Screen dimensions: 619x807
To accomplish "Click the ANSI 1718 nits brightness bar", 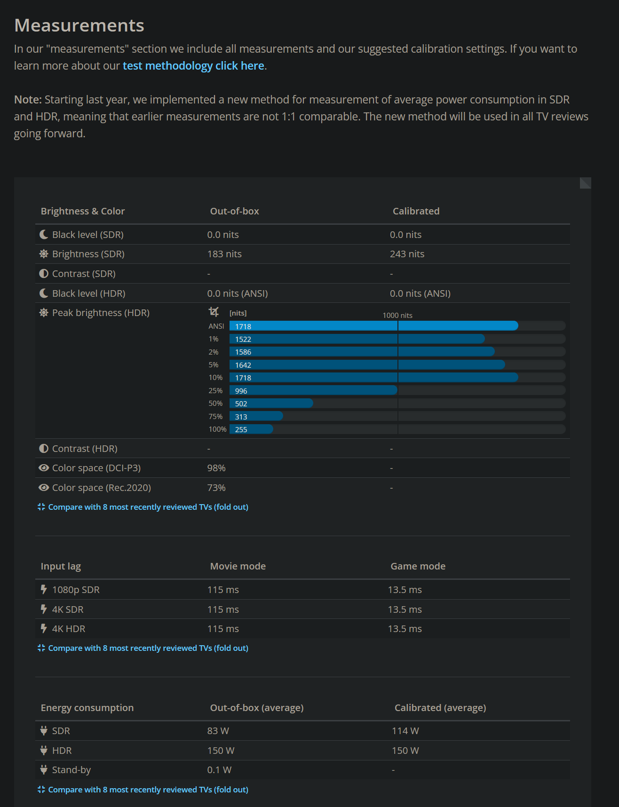I will pos(373,326).
